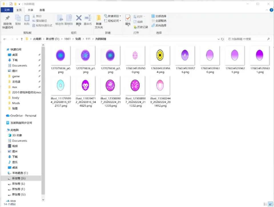Click the Copy icon in the ribbon
Viewport: 274px width, 207px height.
[x=18, y=18]
